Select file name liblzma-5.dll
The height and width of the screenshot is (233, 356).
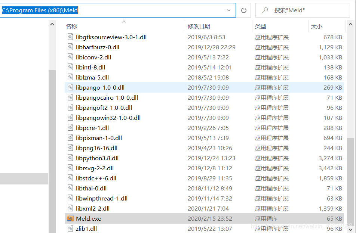click(92, 78)
